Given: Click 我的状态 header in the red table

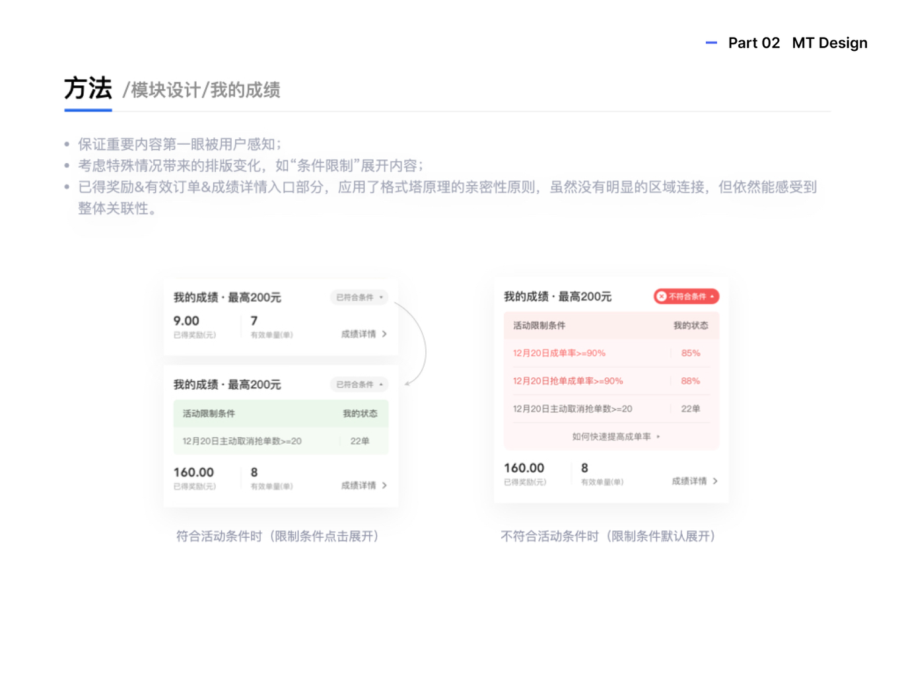Looking at the screenshot, I should [691, 326].
